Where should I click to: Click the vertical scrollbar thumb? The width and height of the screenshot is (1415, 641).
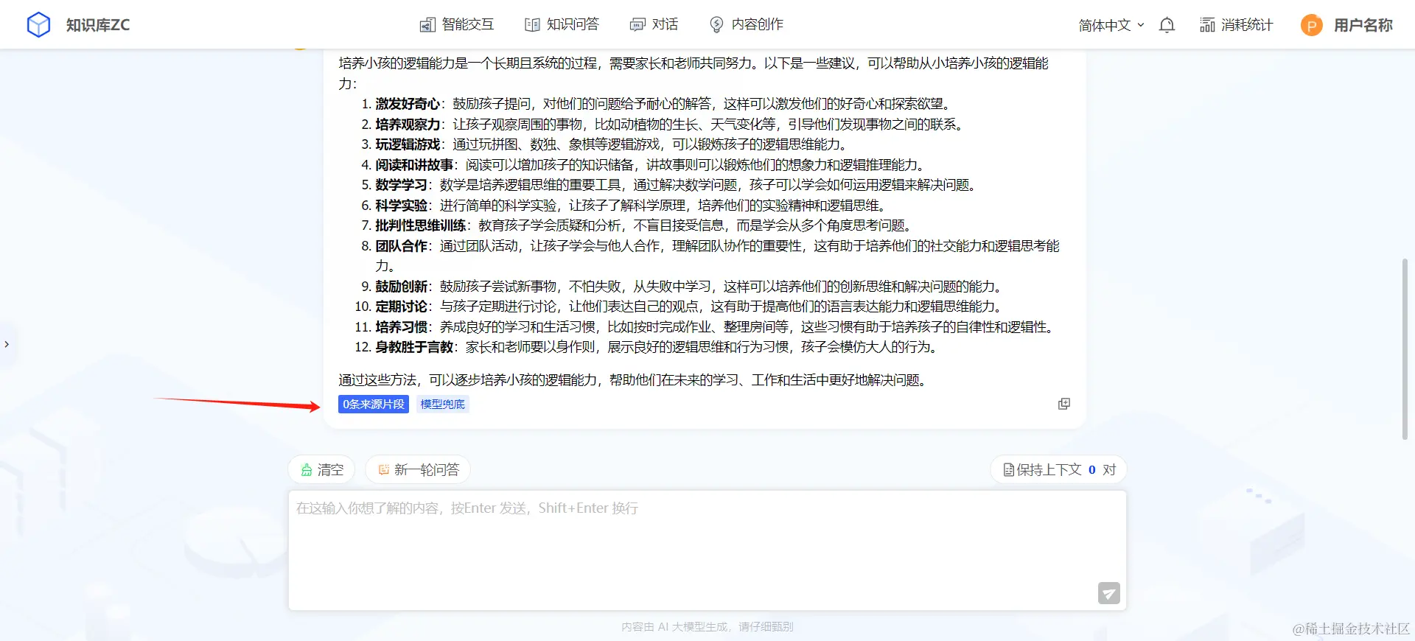tap(1405, 349)
